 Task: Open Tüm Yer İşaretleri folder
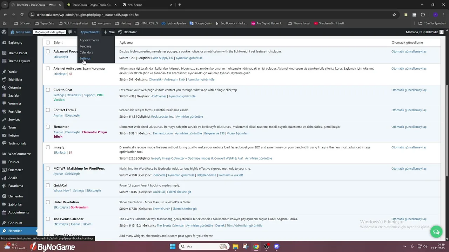point(433,23)
